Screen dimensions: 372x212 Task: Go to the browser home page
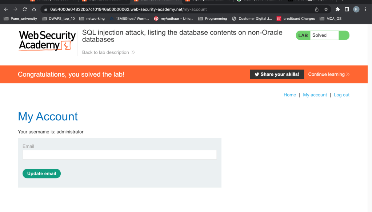click(x=34, y=9)
